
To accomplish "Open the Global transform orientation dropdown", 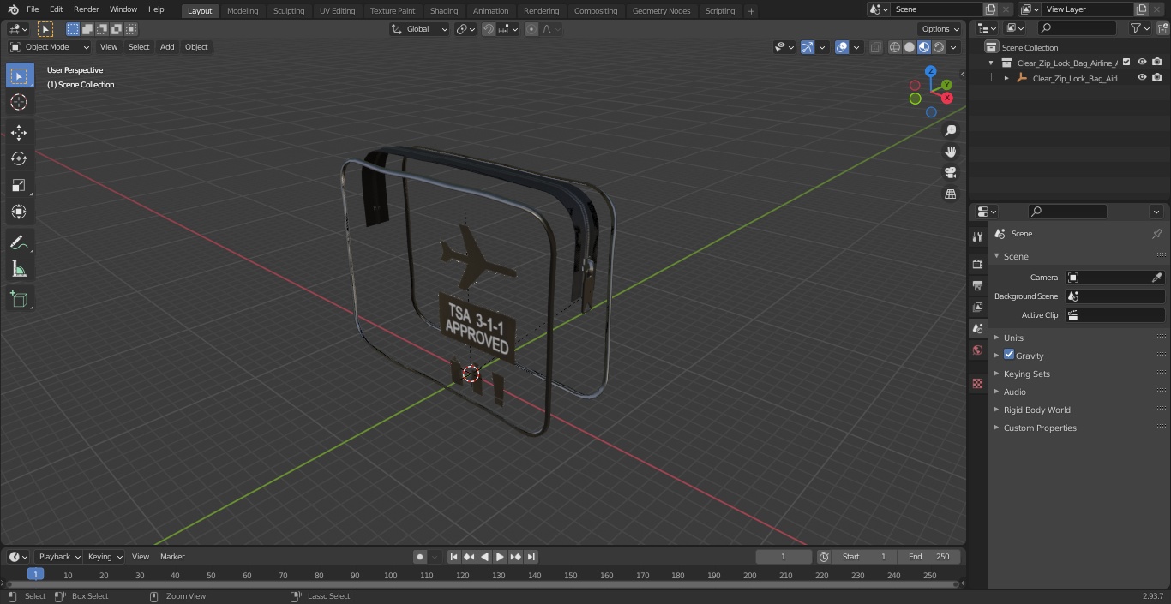I will coord(419,29).
